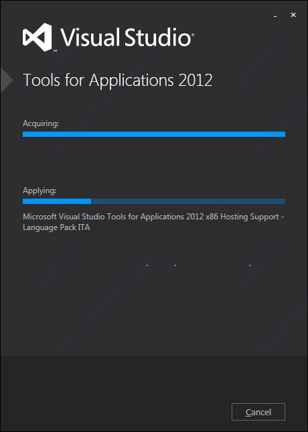Cancel the installation with the Cancel button
This screenshot has height=432, width=308.
click(258, 412)
